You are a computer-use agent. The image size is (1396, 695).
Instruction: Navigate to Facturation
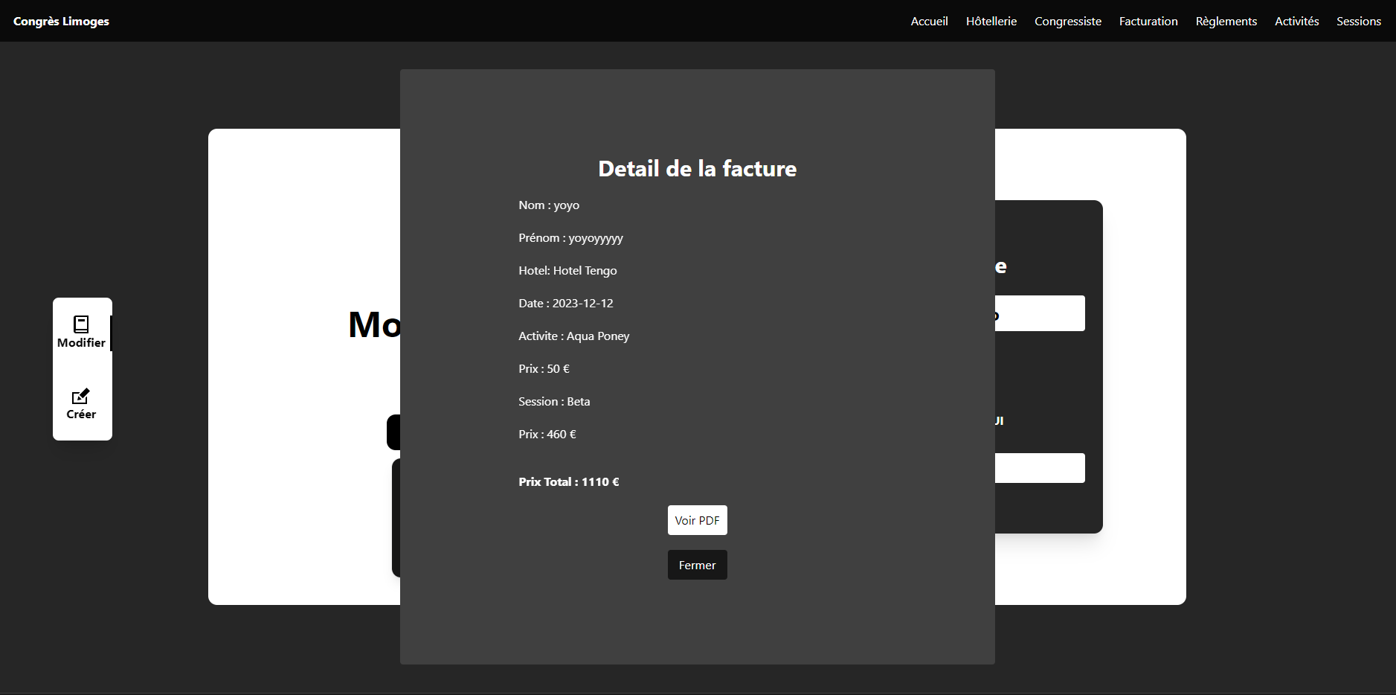[x=1148, y=21]
